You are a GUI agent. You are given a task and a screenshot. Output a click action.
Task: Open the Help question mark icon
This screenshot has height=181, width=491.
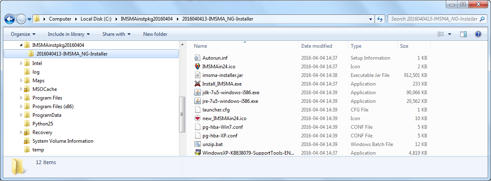[478, 34]
